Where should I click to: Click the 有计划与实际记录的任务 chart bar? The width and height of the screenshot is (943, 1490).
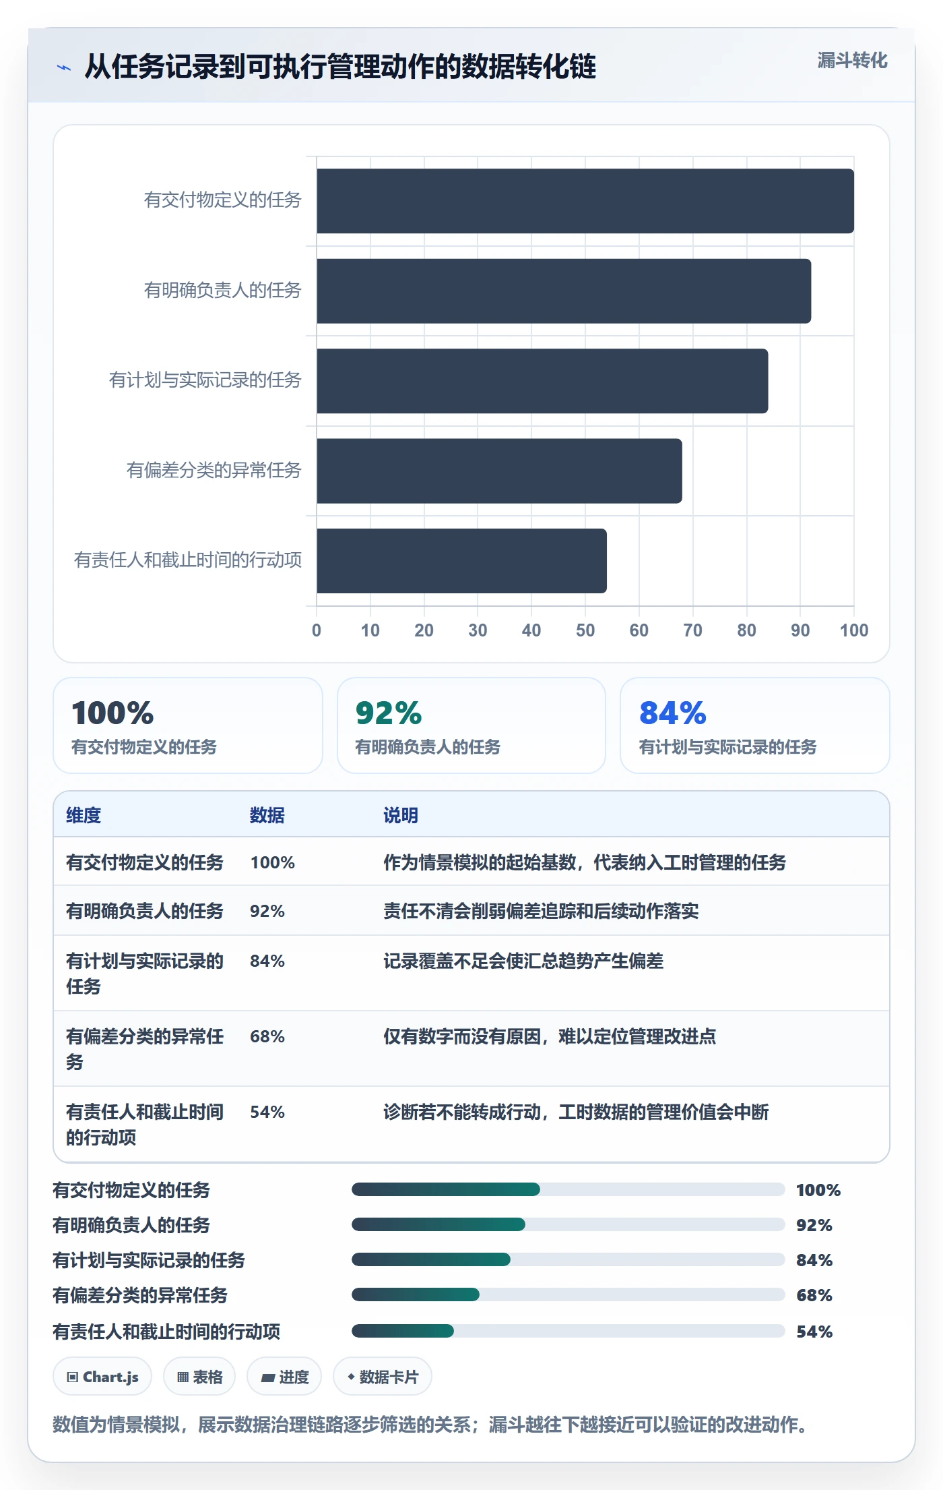click(542, 381)
